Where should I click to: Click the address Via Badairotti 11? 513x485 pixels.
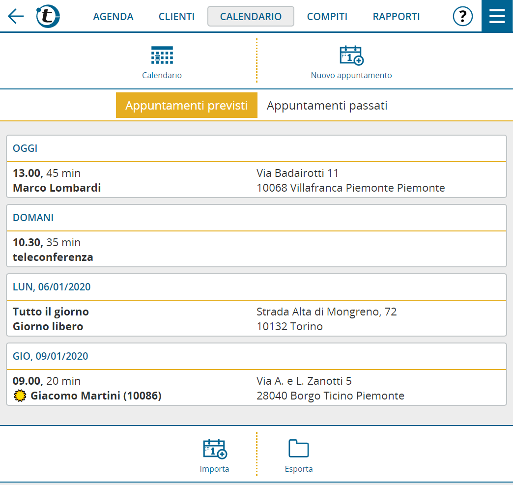coord(297,173)
